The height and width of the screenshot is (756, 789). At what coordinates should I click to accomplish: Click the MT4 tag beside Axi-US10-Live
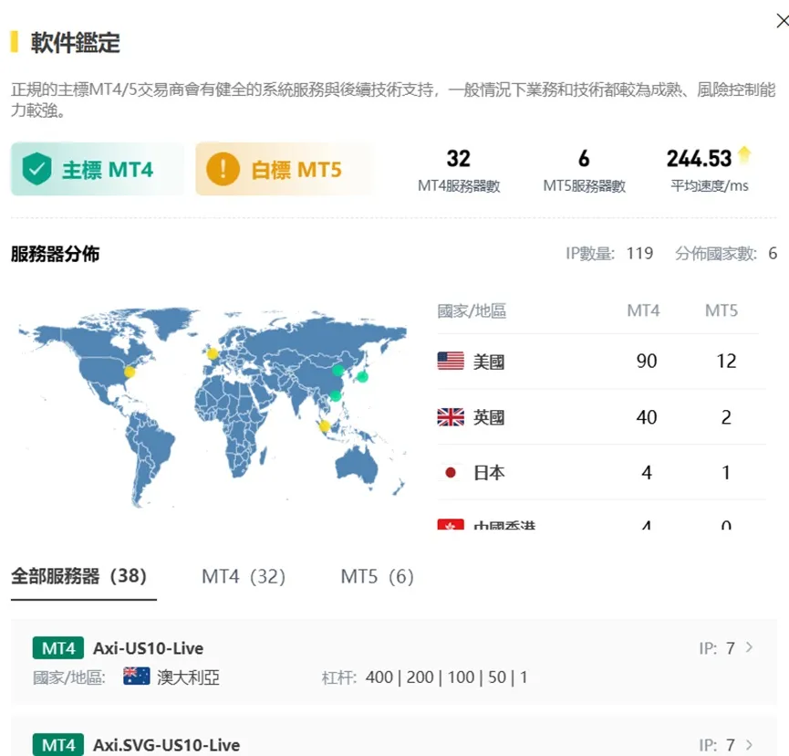[x=57, y=648]
